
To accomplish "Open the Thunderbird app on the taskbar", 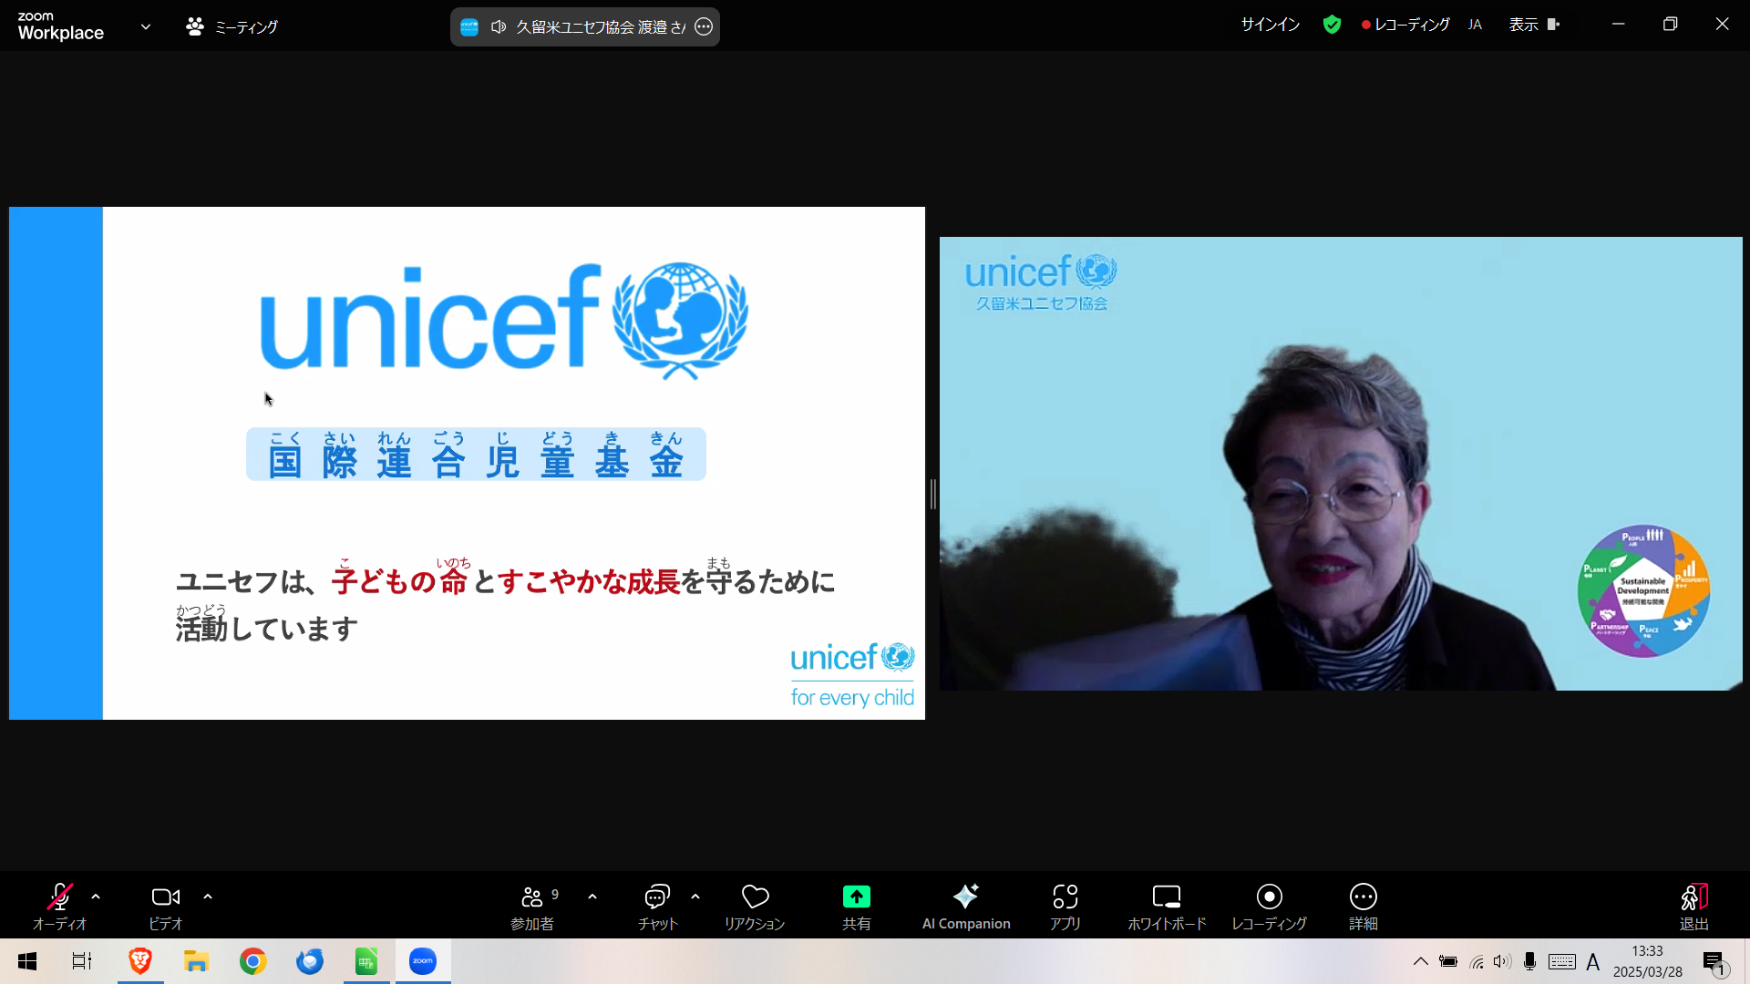I will tap(310, 961).
